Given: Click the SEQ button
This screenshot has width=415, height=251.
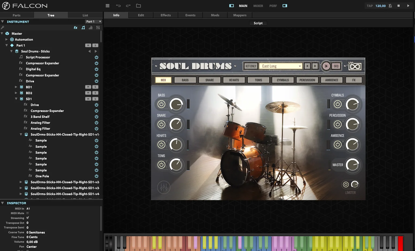Looking at the screenshot, I should tap(336, 66).
